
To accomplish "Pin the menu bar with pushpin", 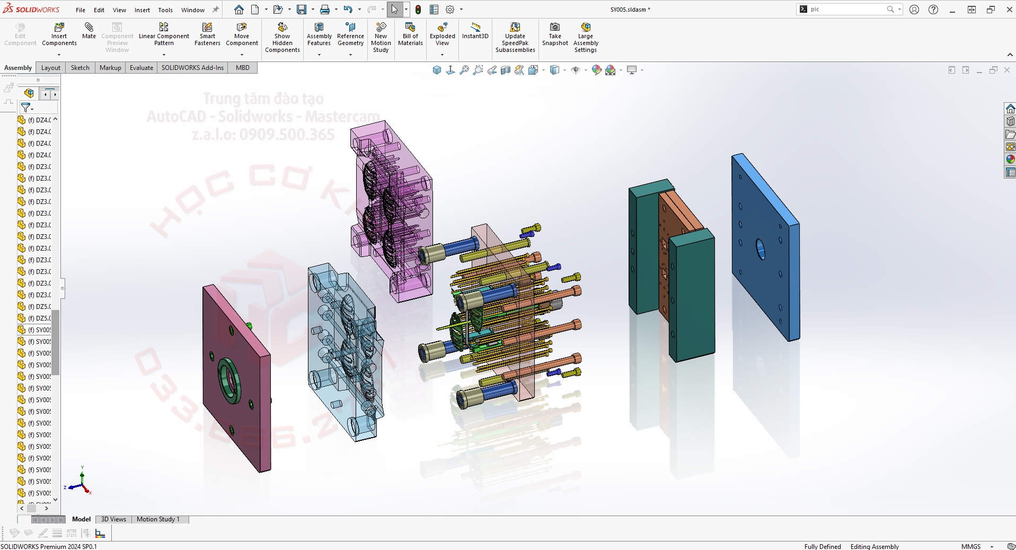I will click(x=216, y=10).
